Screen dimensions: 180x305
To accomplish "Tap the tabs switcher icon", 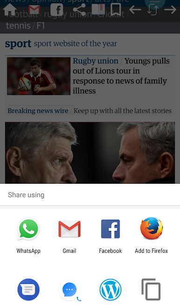I will tap(153, 9).
